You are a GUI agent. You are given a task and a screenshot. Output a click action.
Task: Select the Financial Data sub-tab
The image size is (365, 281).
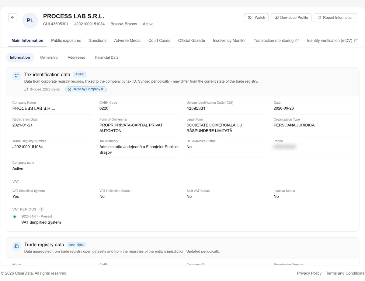pos(107,57)
